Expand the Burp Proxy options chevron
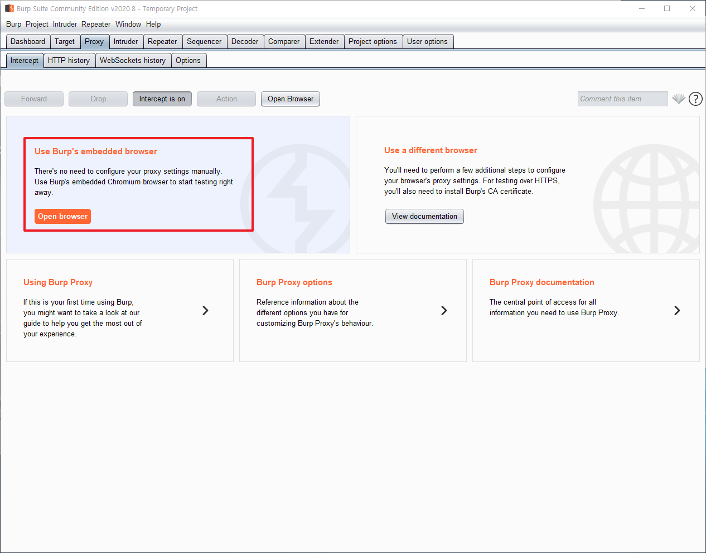 [444, 310]
